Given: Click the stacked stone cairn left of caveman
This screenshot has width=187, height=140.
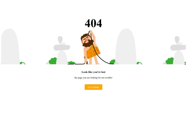Looking at the screenshot, I should (62, 50).
